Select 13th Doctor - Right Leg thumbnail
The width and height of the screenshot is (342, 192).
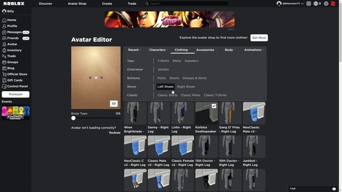[x=207, y=147]
